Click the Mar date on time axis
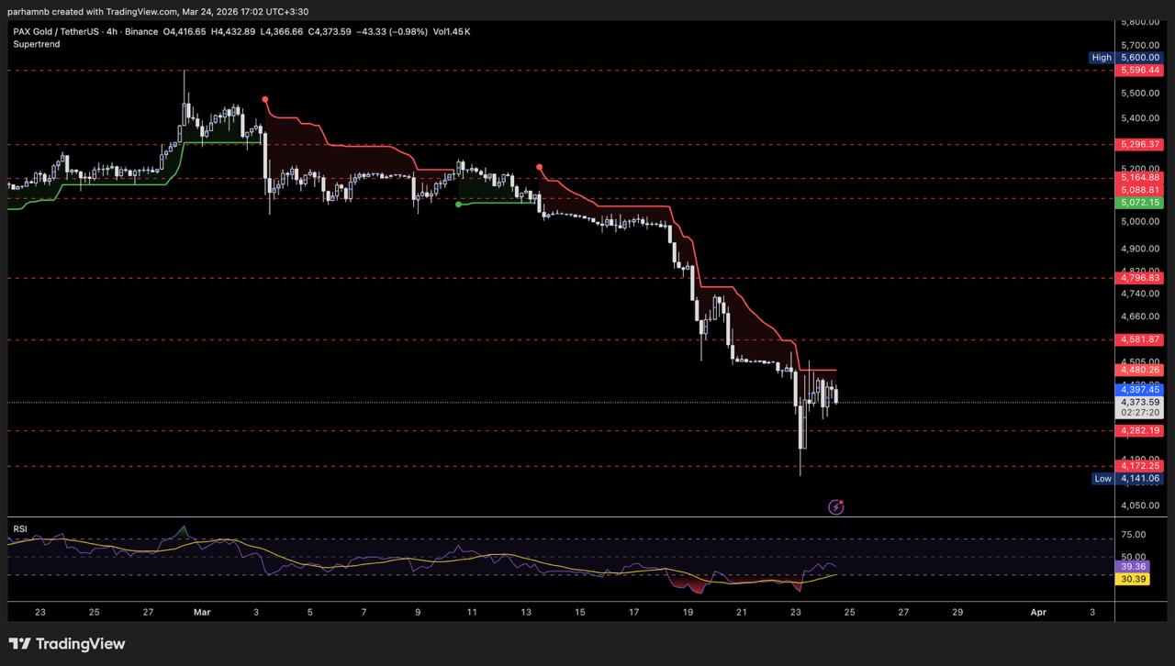 (200, 612)
